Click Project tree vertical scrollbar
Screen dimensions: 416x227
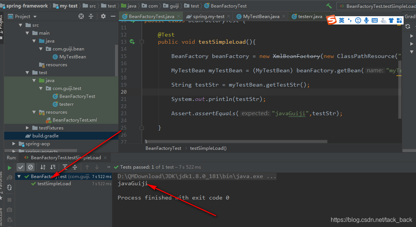[x=116, y=61]
